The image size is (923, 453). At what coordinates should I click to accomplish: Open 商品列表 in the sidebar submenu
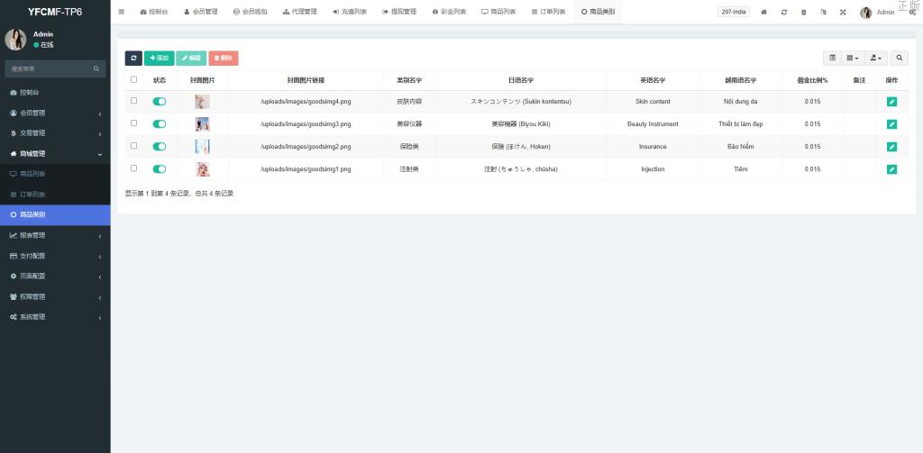pyautogui.click(x=55, y=174)
